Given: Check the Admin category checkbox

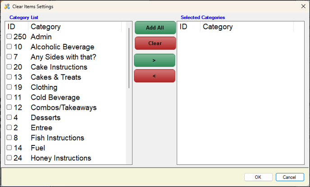Looking at the screenshot, I should [x=9, y=37].
